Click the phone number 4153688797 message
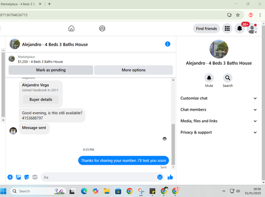The height and width of the screenshot is (197, 265). pos(32,118)
